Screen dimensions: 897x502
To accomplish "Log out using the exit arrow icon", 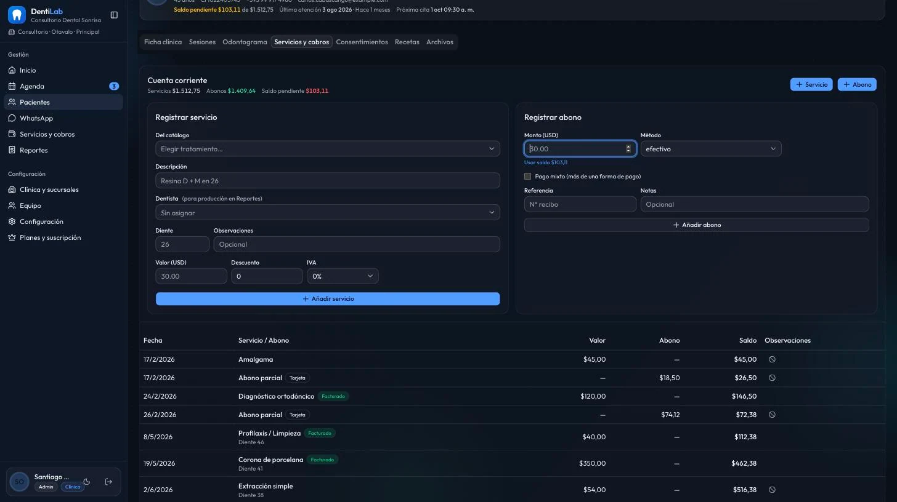I will [x=109, y=482].
